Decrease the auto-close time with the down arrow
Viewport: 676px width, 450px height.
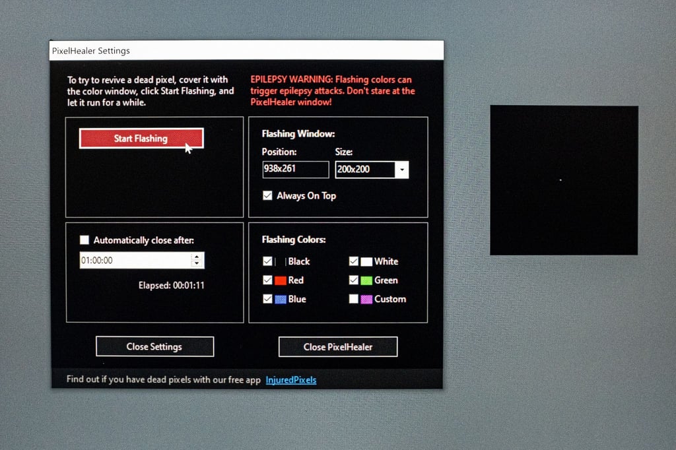[x=197, y=264]
